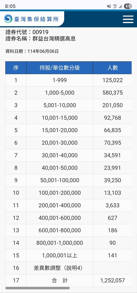Tap the 5G network status icon

(x=115, y=6)
